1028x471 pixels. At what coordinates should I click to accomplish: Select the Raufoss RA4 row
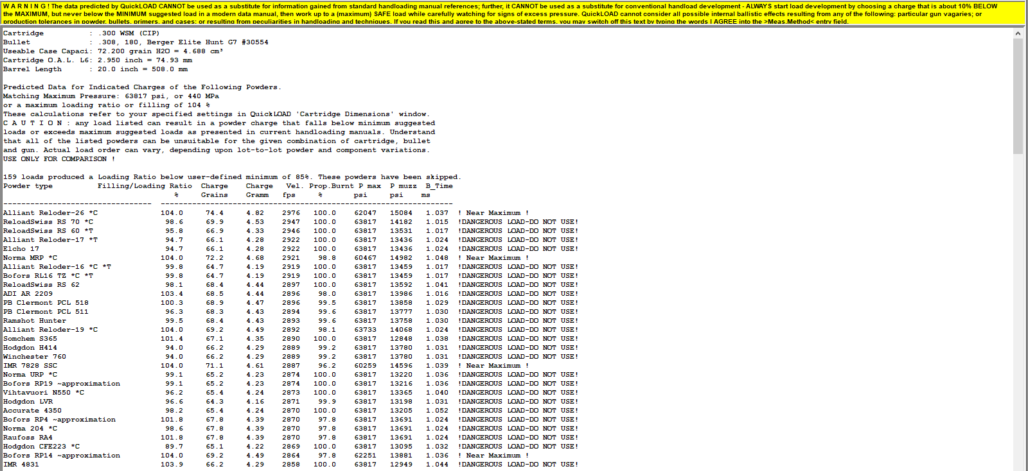290,438
